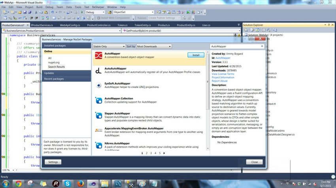Screen dimensions: 336x188
Task: Open the Stable Only dropdown
Action: click(x=109, y=46)
